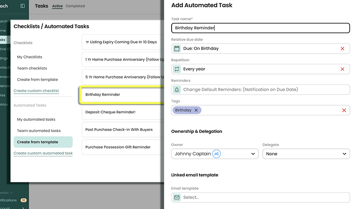Remove the Birthday tag chip
The image size is (355, 209).
click(x=196, y=110)
